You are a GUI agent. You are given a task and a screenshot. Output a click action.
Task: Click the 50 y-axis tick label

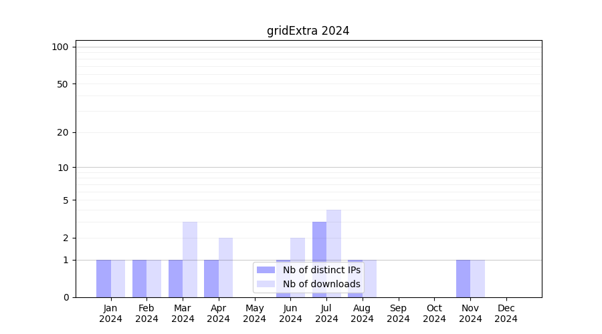[63, 84]
